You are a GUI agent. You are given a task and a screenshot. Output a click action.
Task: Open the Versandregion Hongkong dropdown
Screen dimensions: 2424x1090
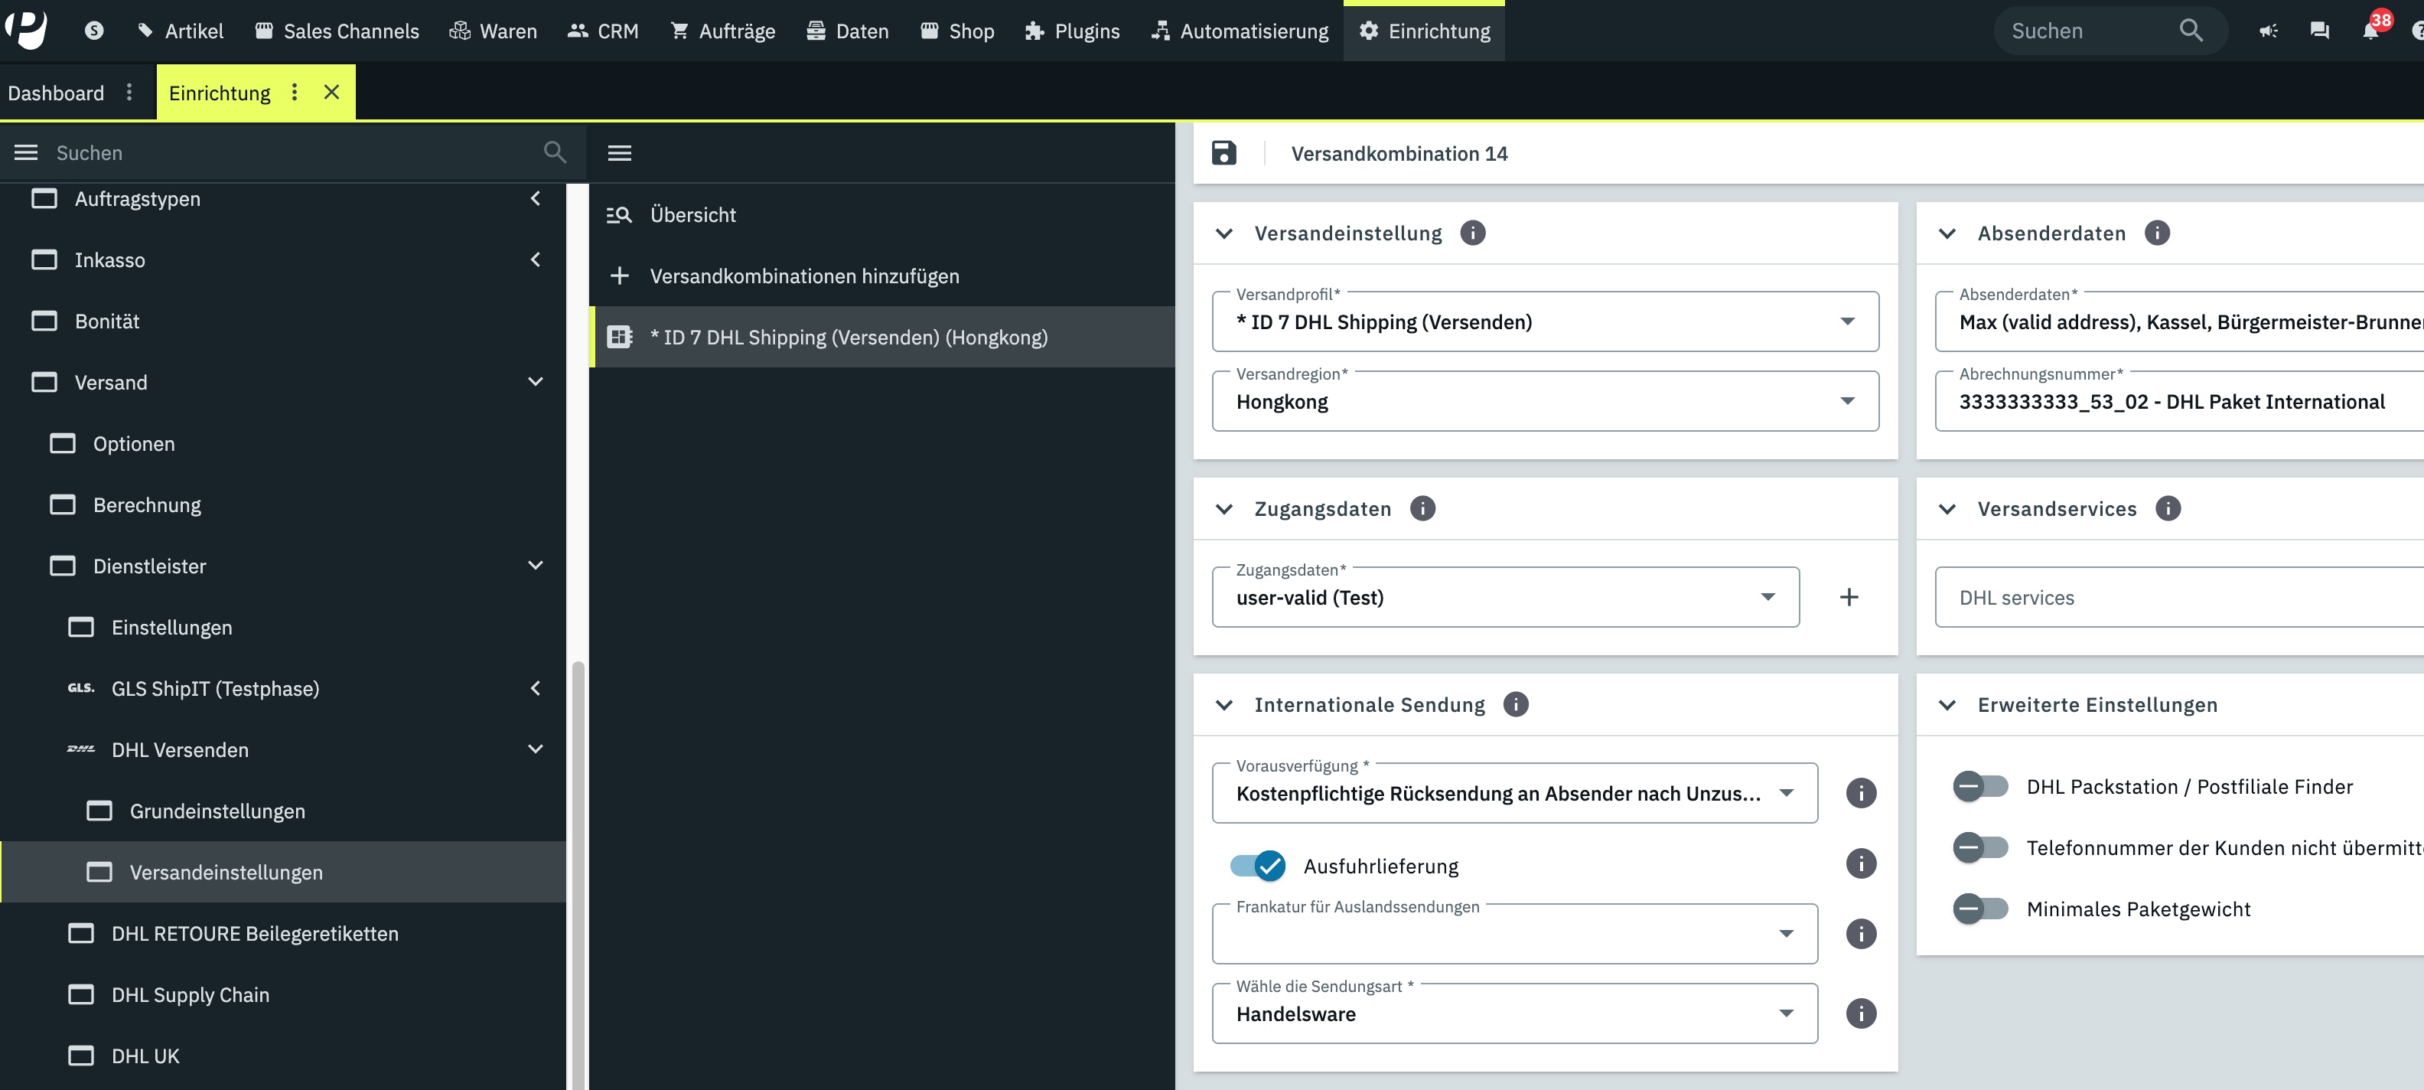point(1544,401)
